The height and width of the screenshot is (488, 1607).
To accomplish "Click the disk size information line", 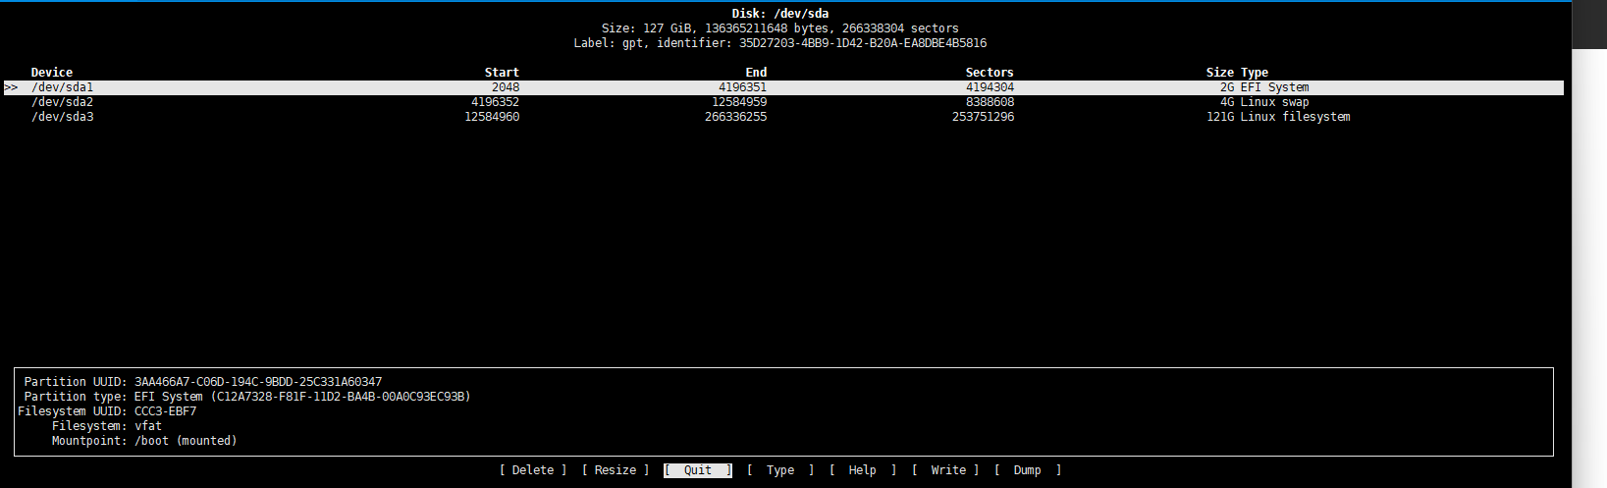I will coord(780,28).
